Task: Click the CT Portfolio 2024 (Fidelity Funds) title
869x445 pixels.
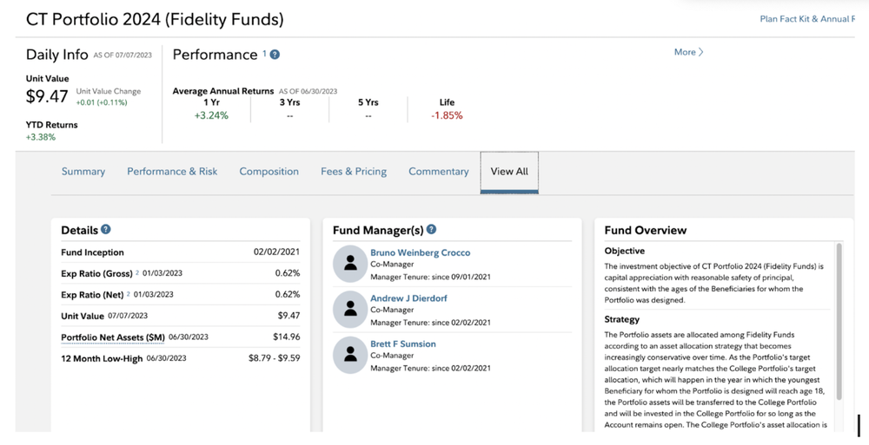Action: [x=155, y=19]
